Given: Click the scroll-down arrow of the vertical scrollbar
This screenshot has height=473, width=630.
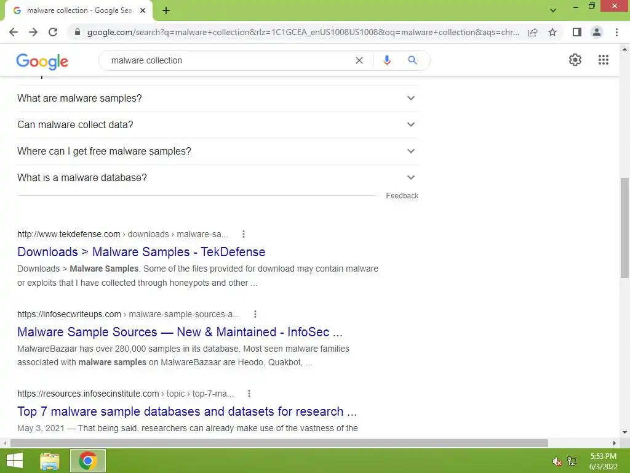Looking at the screenshot, I should point(624,433).
